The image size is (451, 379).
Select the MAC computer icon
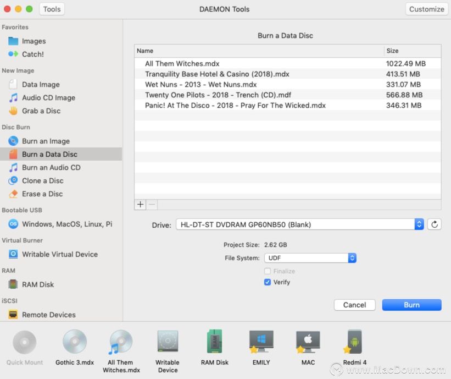[308, 342]
